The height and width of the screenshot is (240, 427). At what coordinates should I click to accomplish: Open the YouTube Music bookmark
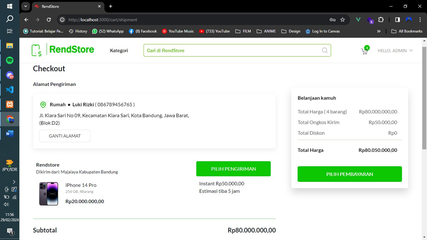pos(178,31)
